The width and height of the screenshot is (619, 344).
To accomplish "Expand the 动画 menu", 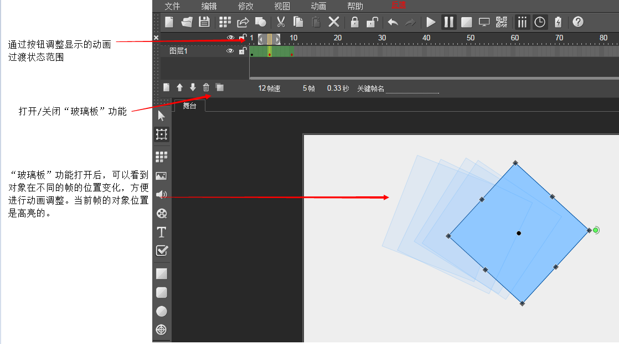I will click(x=318, y=7).
